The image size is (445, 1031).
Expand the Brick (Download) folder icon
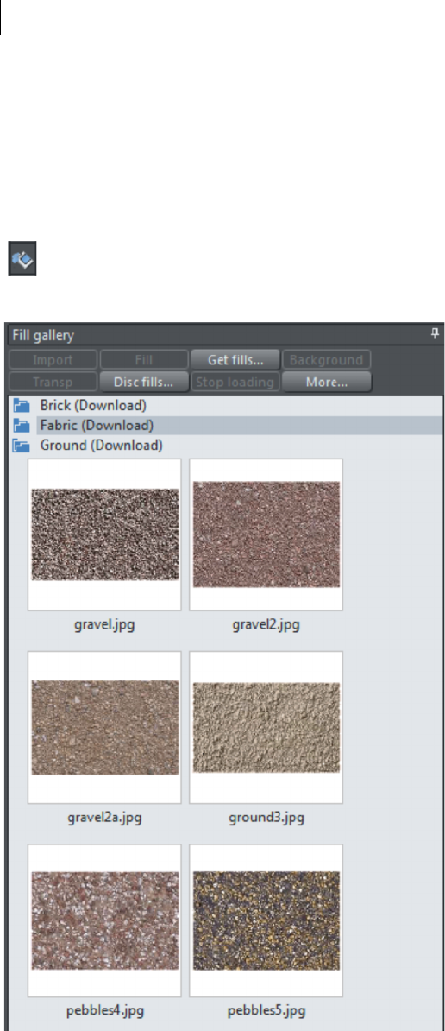coord(22,406)
